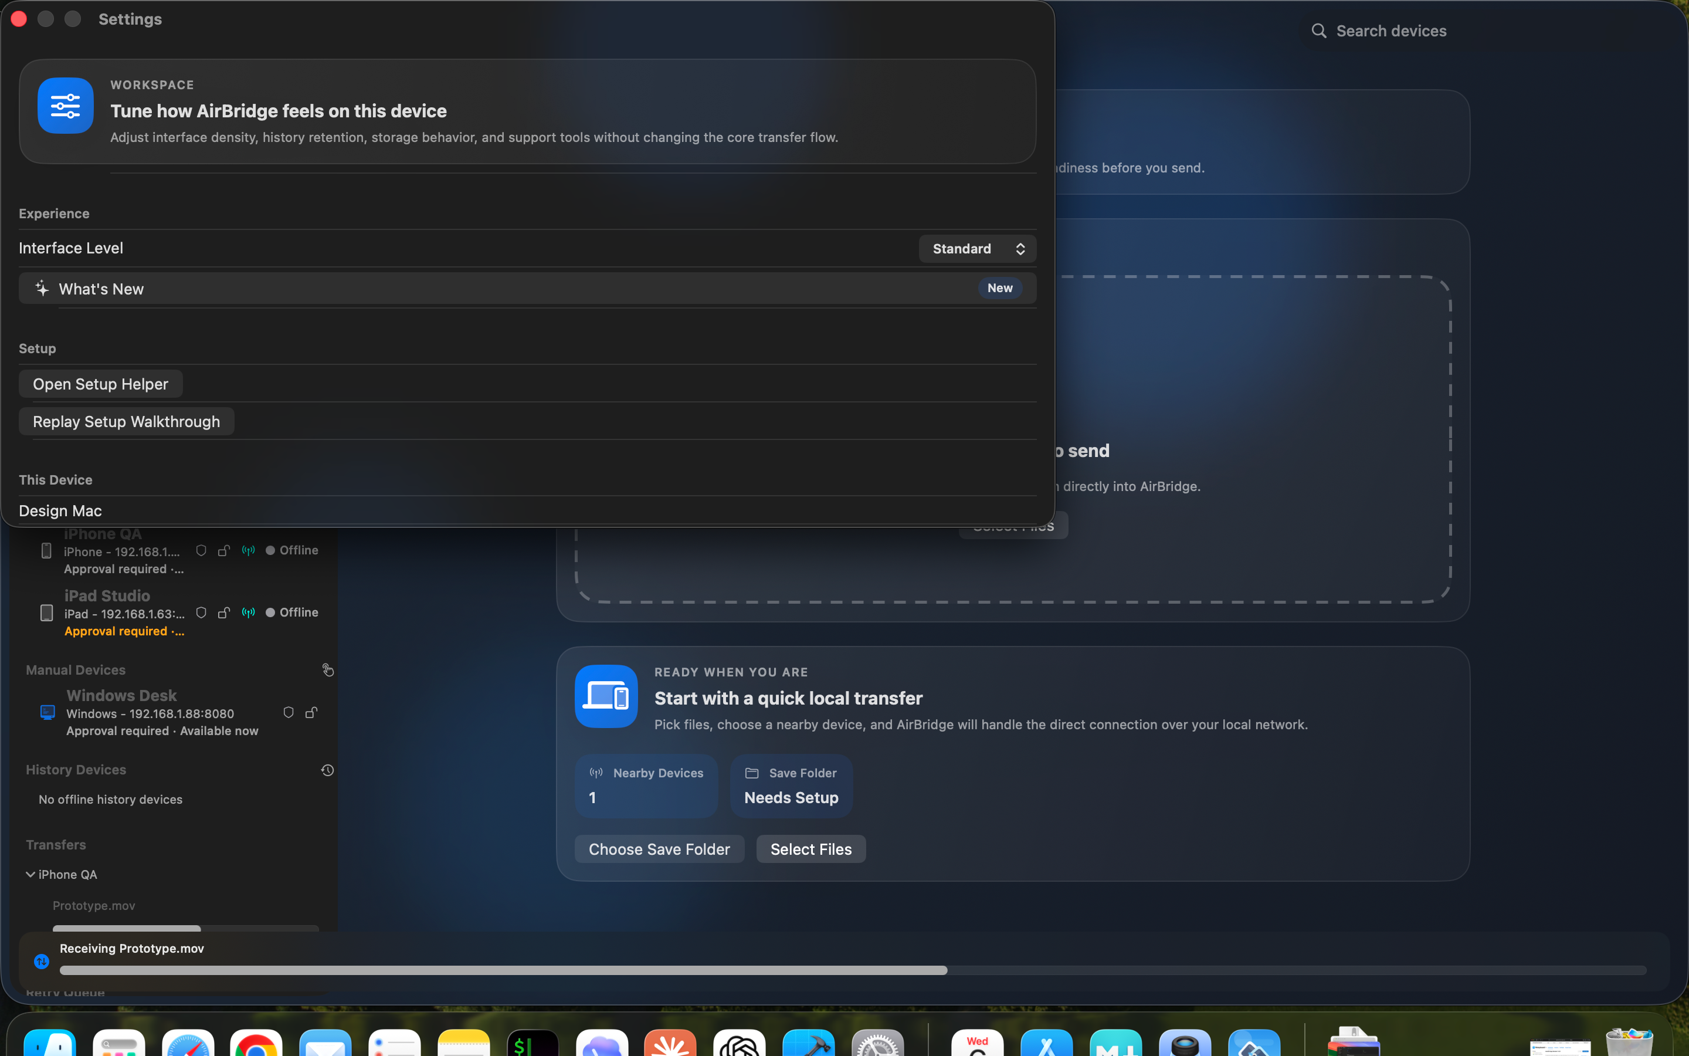The image size is (1689, 1056).
Task: Click Windows - 192.168.1.88:8080 address text
Action: [150, 714]
